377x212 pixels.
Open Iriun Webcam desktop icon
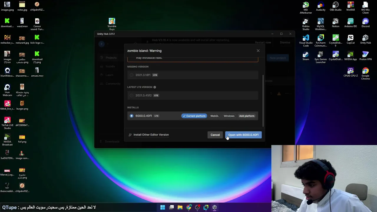click(x=7, y=90)
